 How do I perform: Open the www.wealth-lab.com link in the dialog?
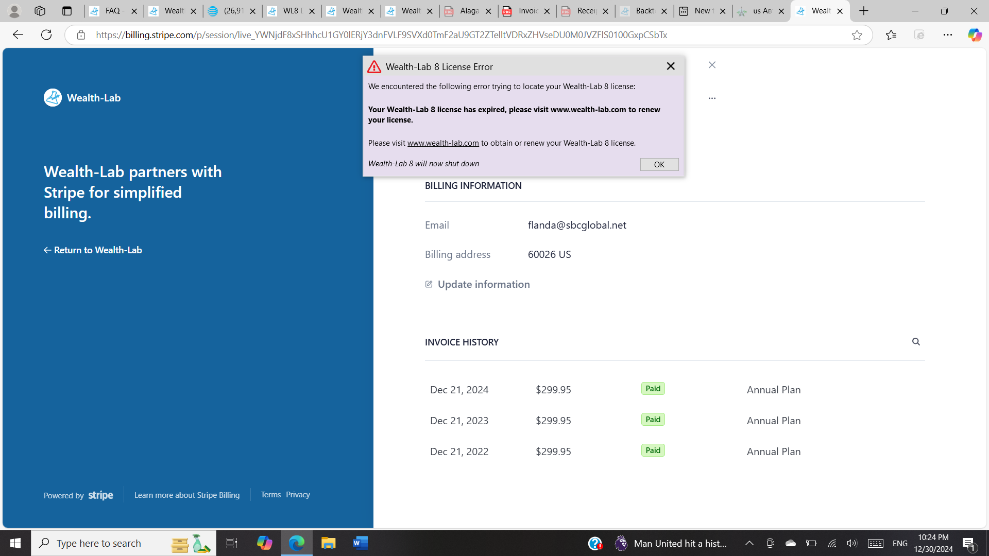(443, 143)
